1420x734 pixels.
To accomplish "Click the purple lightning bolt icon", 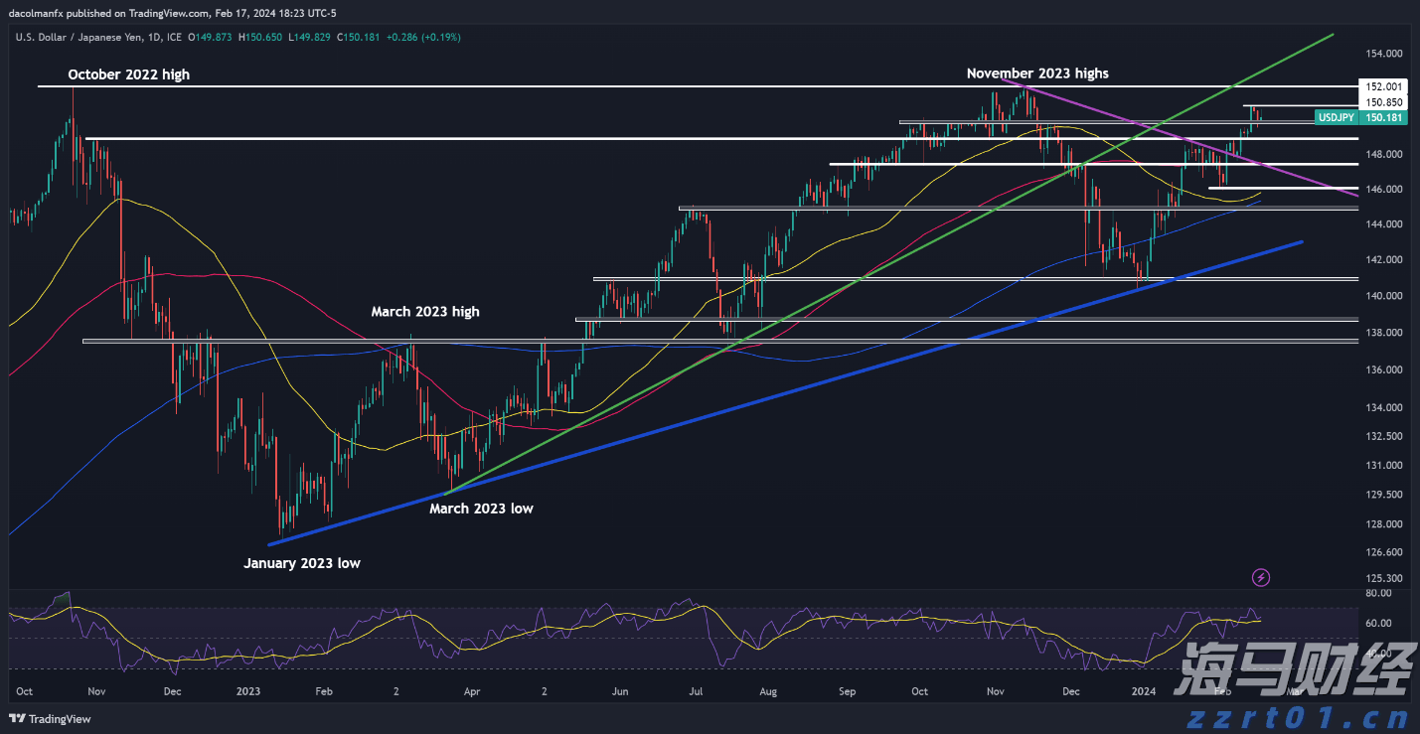I will (1261, 577).
